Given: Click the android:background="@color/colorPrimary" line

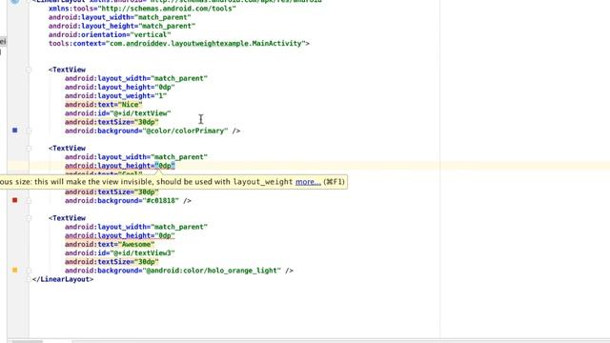Looking at the screenshot, I should [152, 131].
